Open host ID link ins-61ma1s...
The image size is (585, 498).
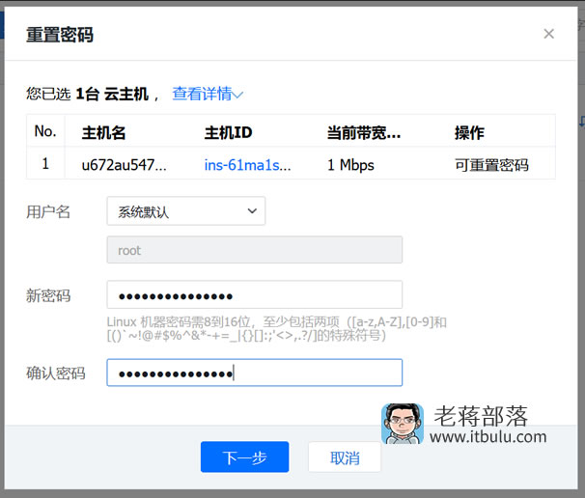point(247,165)
